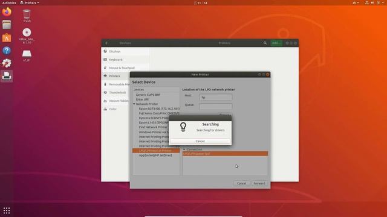Click the green Add button in Settings

(x=276, y=43)
